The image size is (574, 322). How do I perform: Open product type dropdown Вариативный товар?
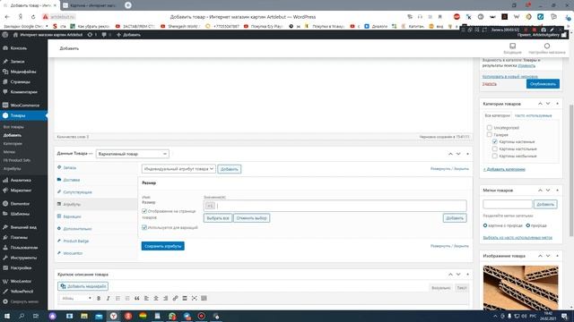click(x=132, y=154)
